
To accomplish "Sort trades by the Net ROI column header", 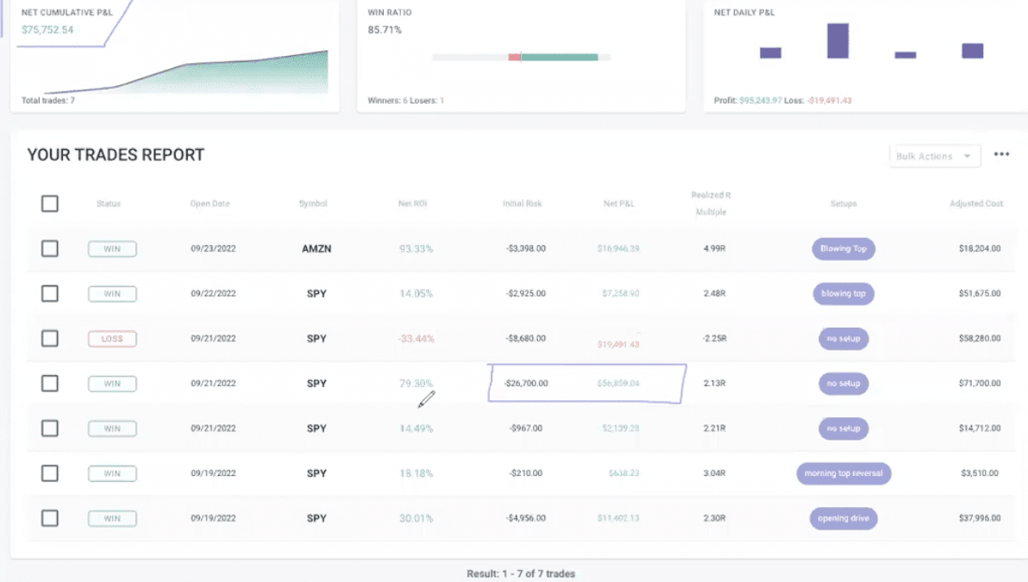I will 413,204.
